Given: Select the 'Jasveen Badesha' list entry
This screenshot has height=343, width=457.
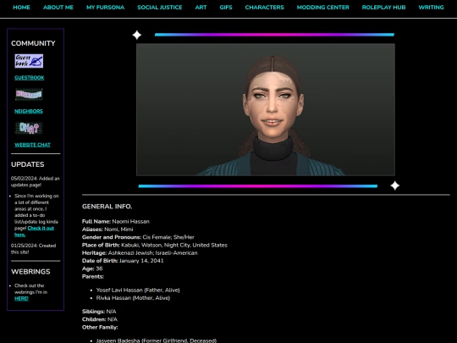Looking at the screenshot, I should point(157,340).
